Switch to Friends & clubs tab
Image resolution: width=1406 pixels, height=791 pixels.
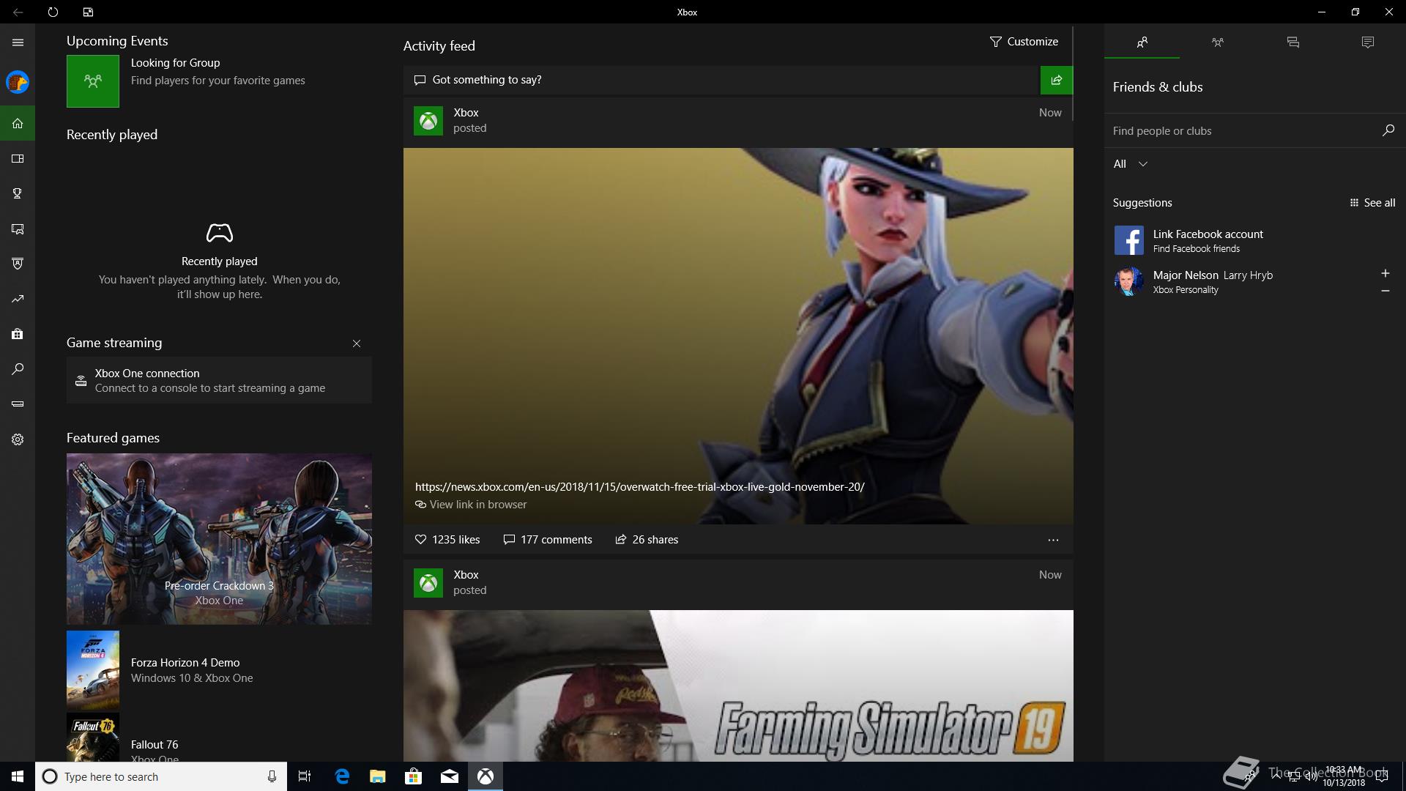[1142, 42]
